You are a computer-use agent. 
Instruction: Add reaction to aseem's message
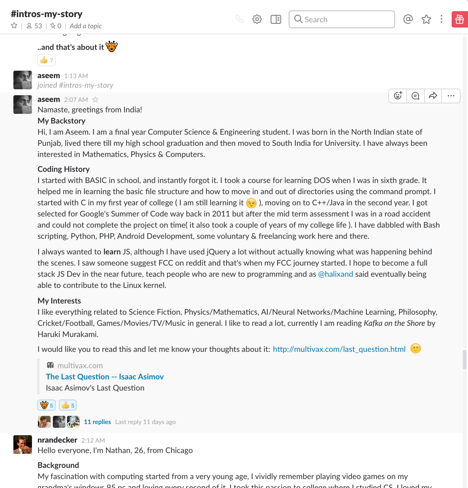398,96
